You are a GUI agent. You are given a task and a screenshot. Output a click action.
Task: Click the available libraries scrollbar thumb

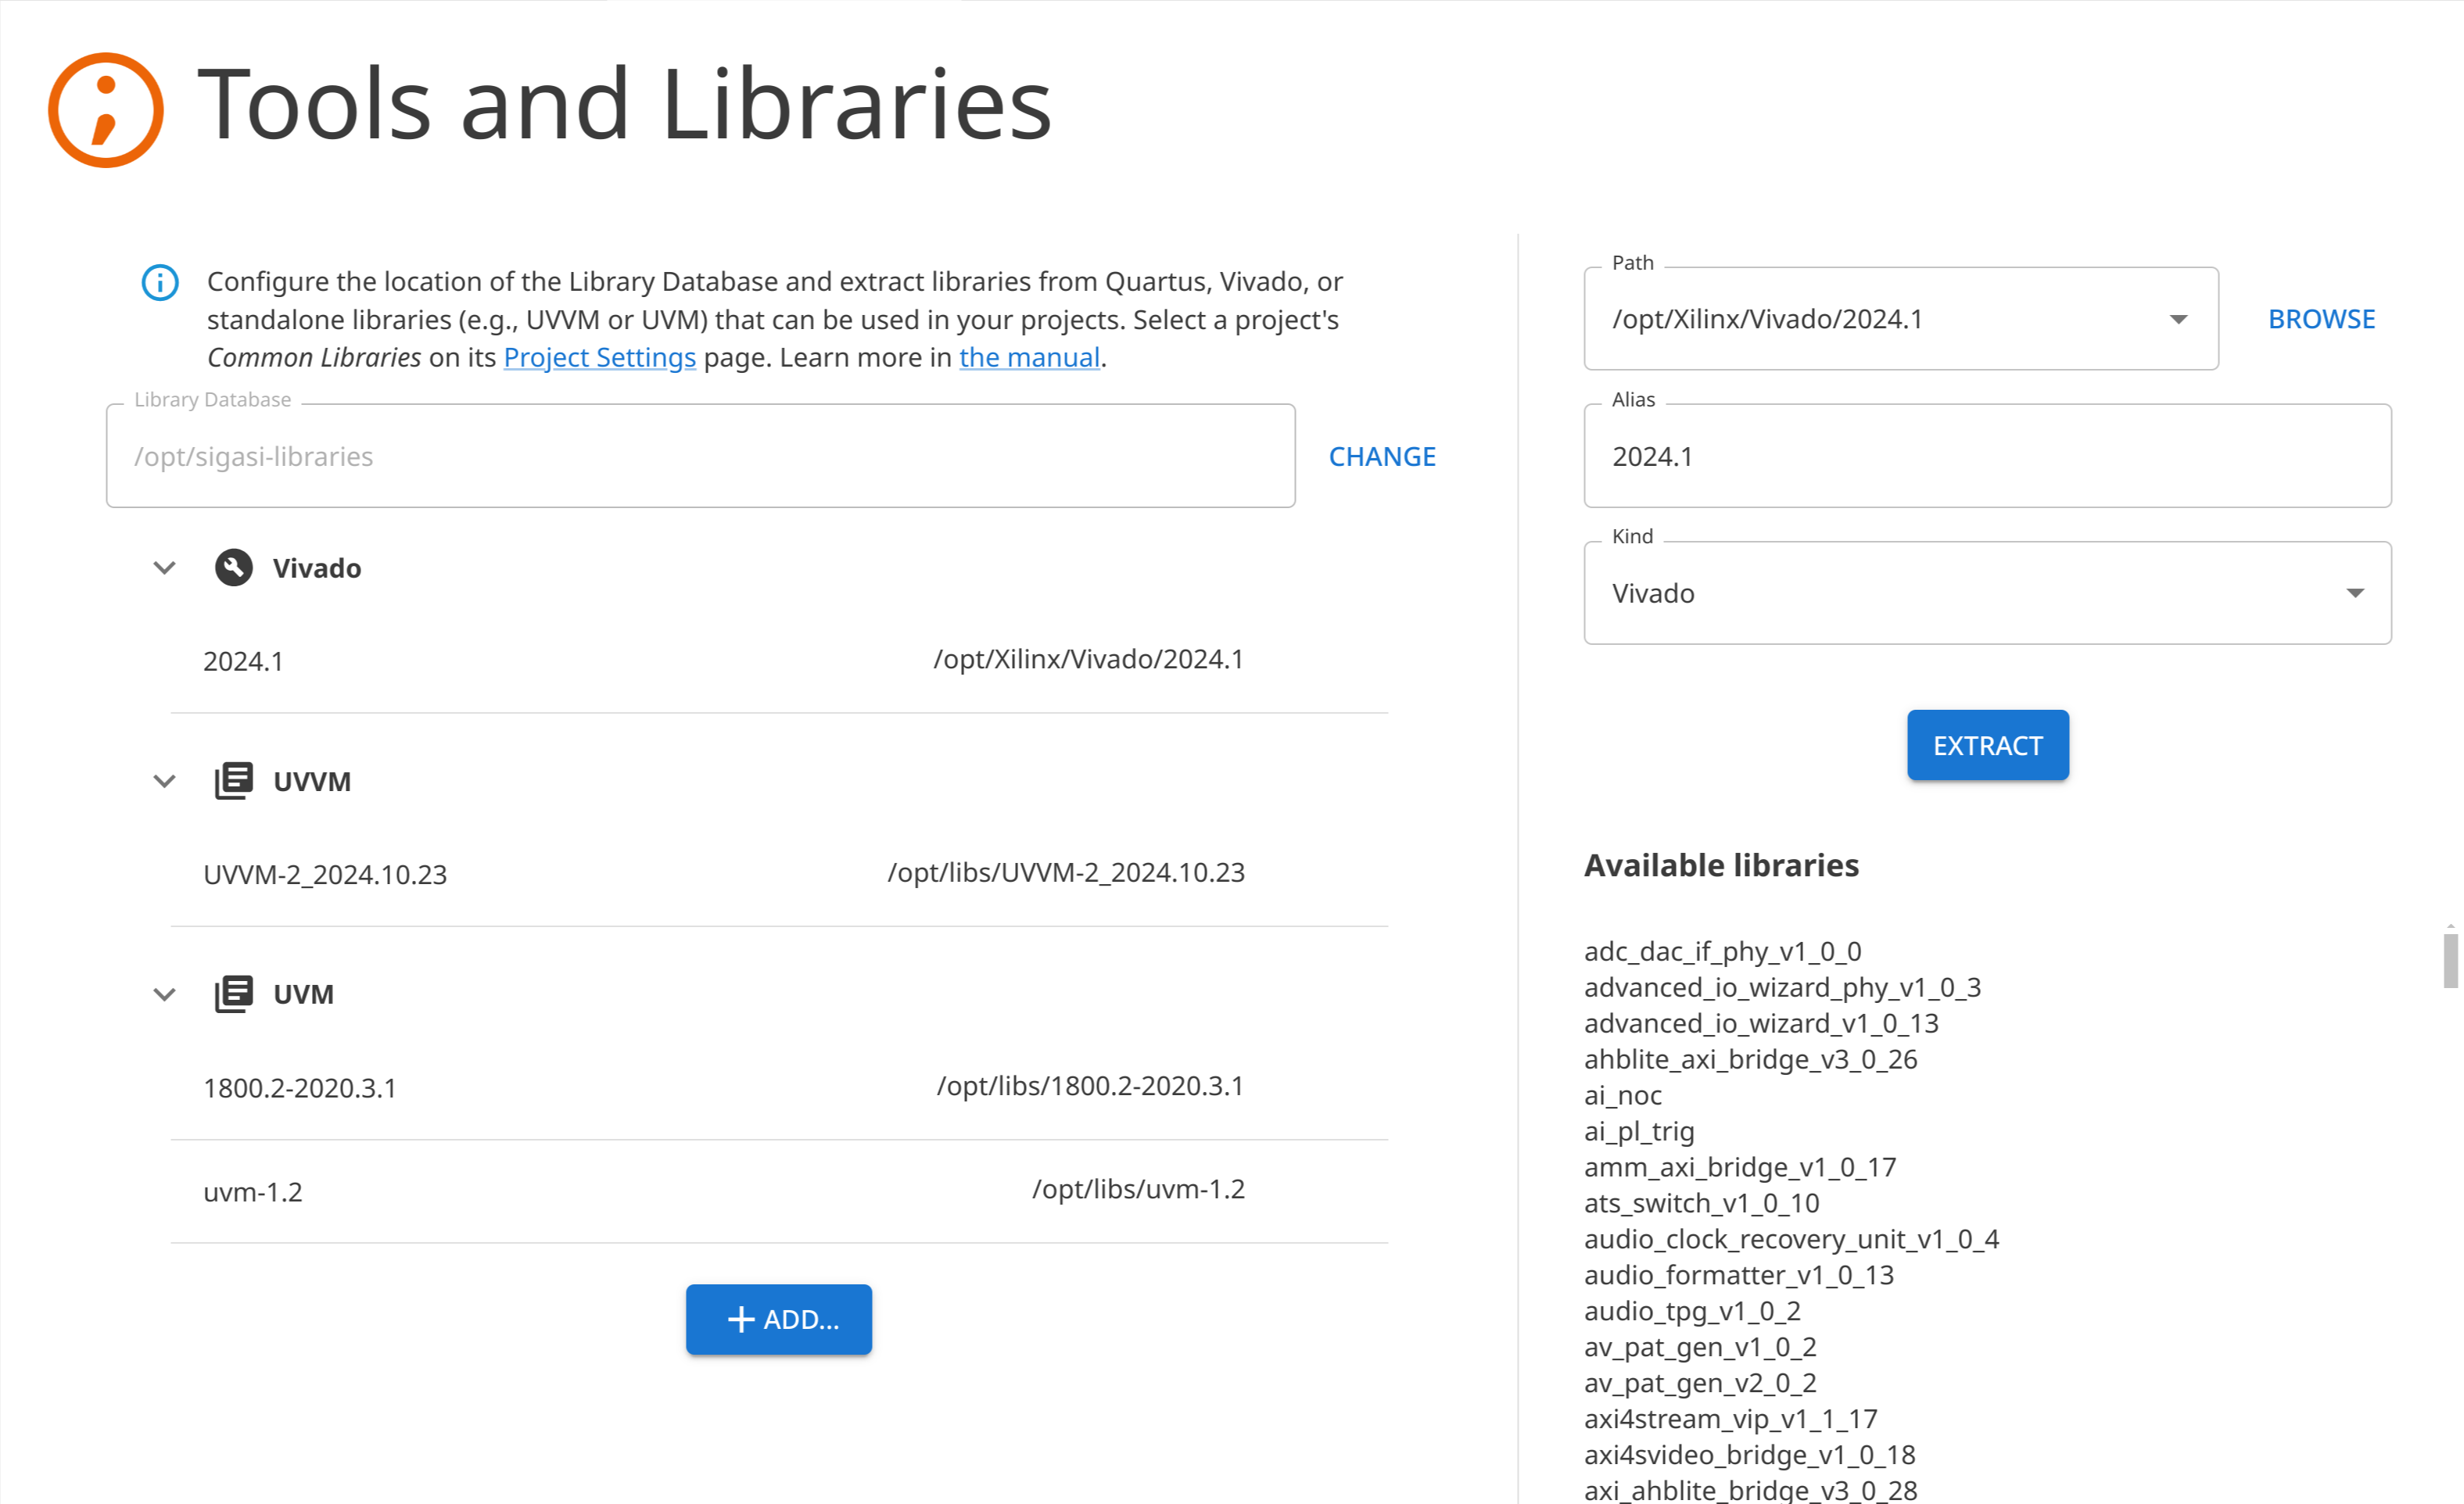(x=2450, y=961)
